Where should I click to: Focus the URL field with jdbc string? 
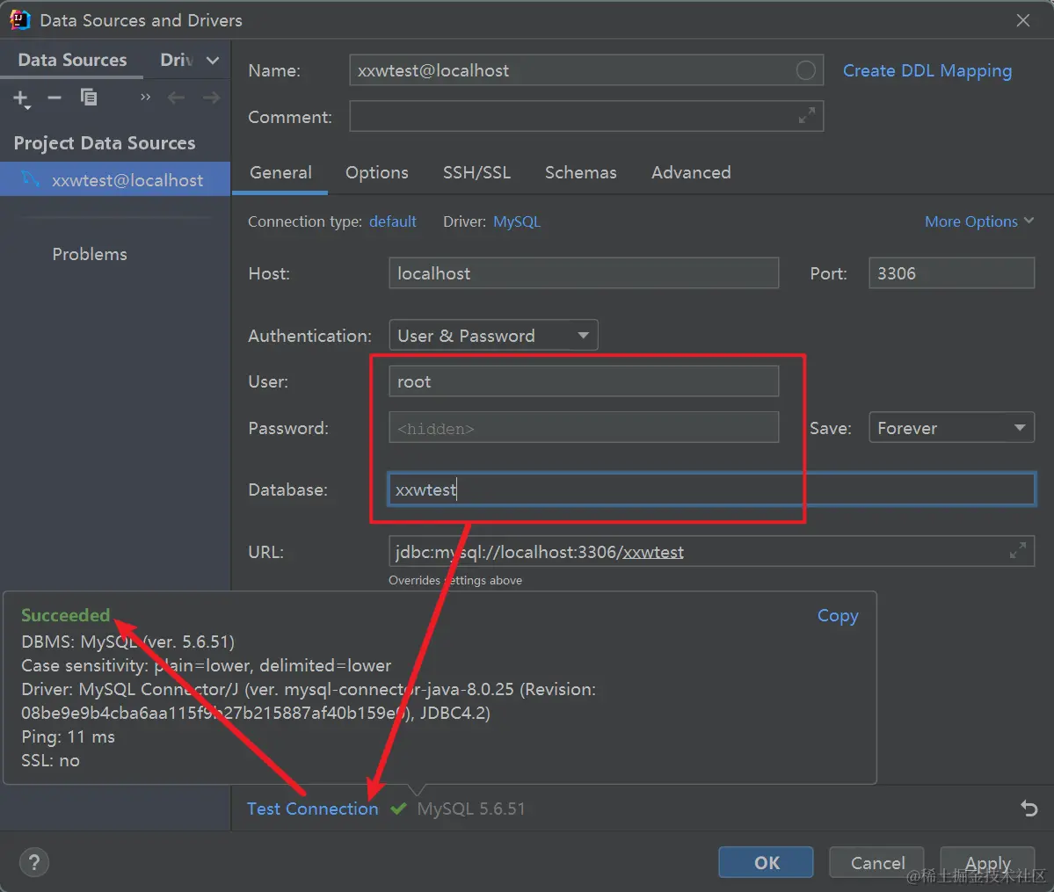(x=711, y=551)
